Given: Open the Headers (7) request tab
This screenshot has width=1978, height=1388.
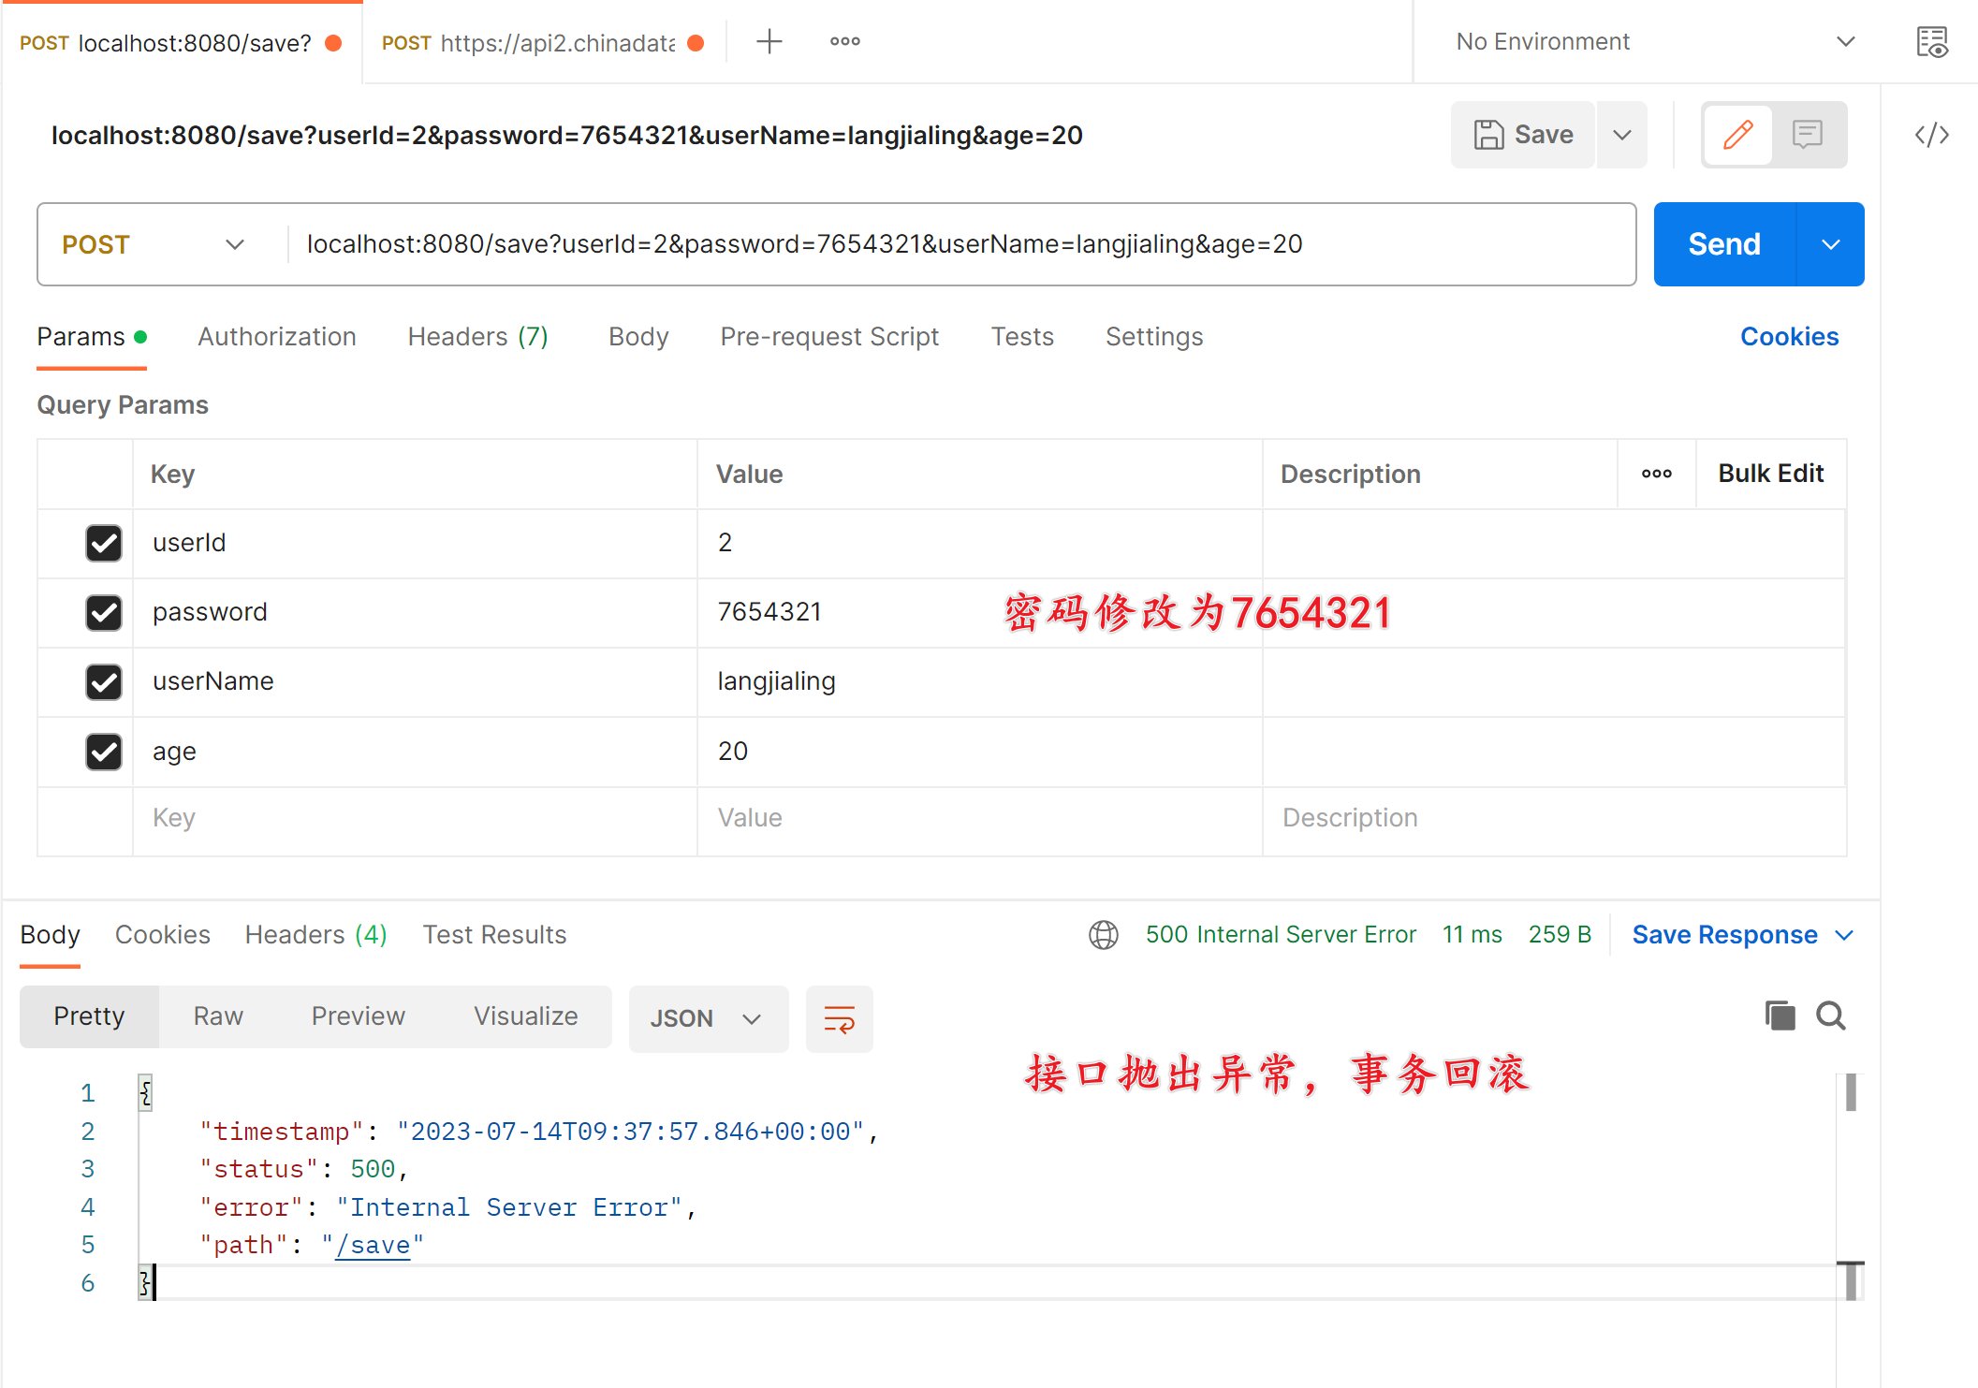Looking at the screenshot, I should pos(477,337).
